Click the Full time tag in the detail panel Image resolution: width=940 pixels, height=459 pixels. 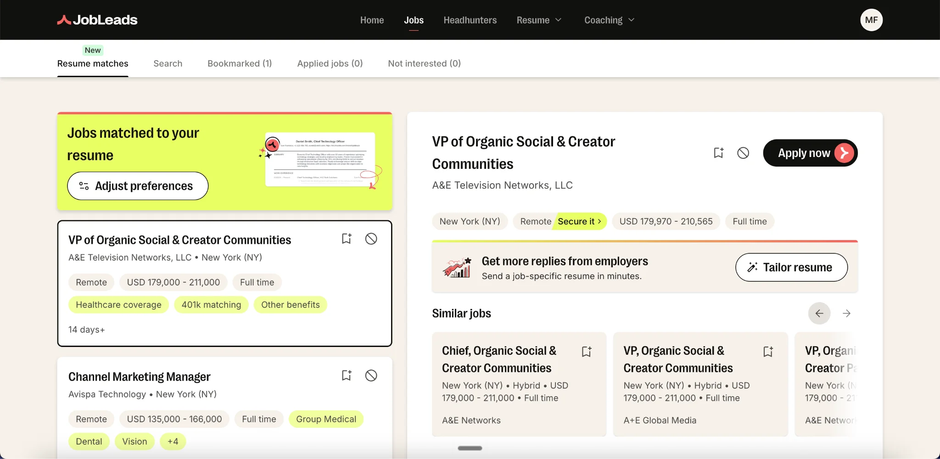coord(750,221)
